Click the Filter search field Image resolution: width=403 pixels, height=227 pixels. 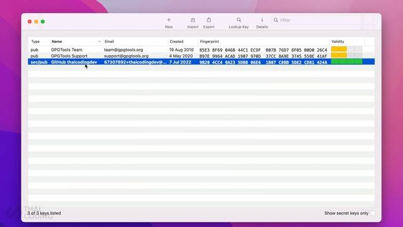[x=324, y=20]
